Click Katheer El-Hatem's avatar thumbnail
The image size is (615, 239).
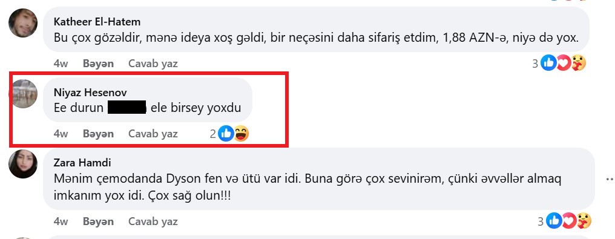pos(23,23)
